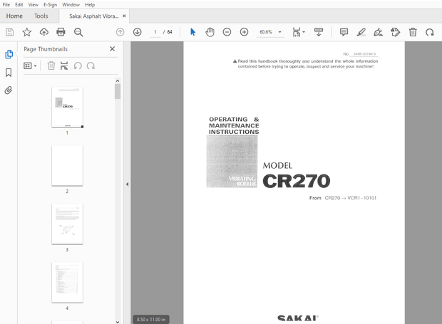Open the File menu
The height and width of the screenshot is (324, 442).
pyautogui.click(x=6, y=5)
